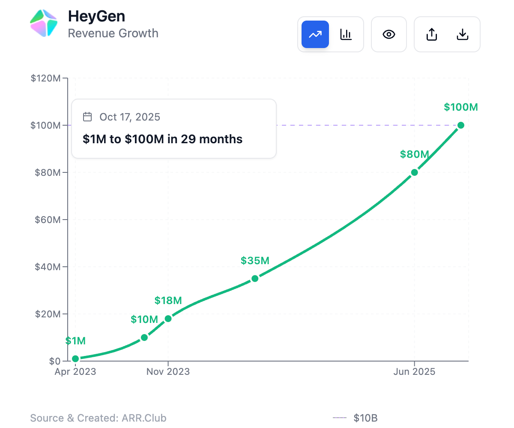Select the $100M data point
This screenshot has height=428, width=514.
pyautogui.click(x=461, y=125)
